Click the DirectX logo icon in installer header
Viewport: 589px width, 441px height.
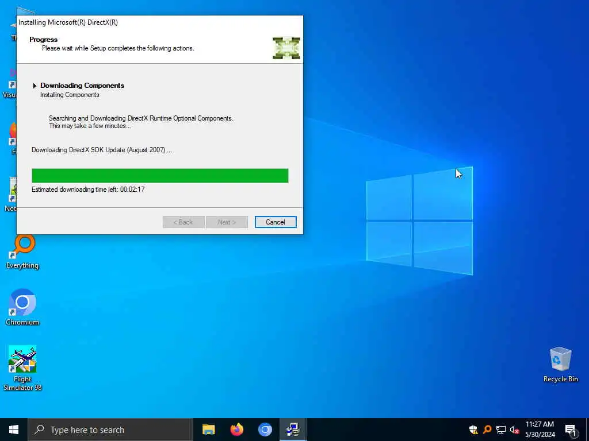pyautogui.click(x=286, y=48)
